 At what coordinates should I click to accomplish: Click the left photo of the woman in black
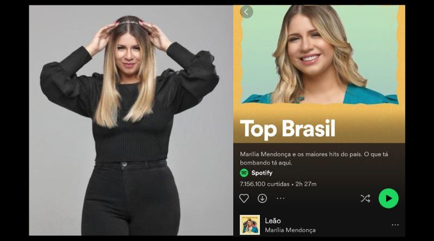131,120
